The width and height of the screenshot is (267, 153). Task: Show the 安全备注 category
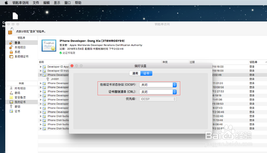point(21,97)
